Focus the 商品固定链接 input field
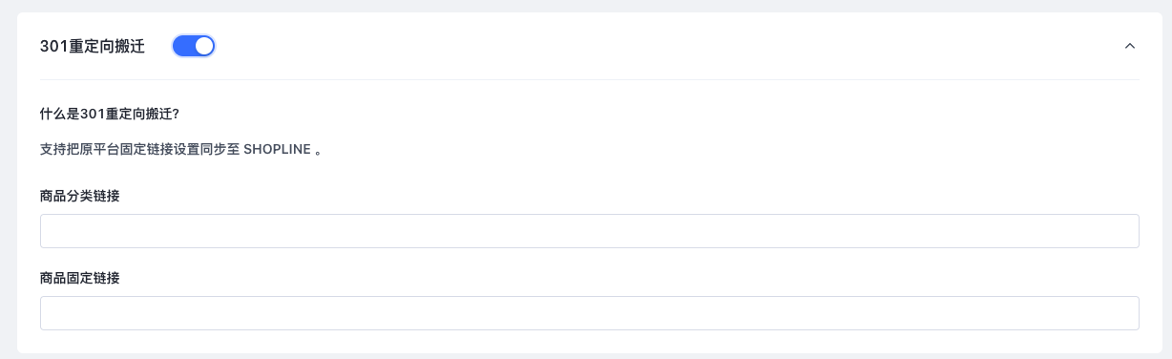 pos(589,313)
